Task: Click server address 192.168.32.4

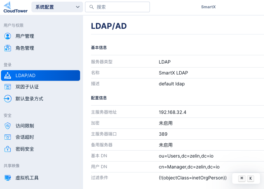Action: 172,112
